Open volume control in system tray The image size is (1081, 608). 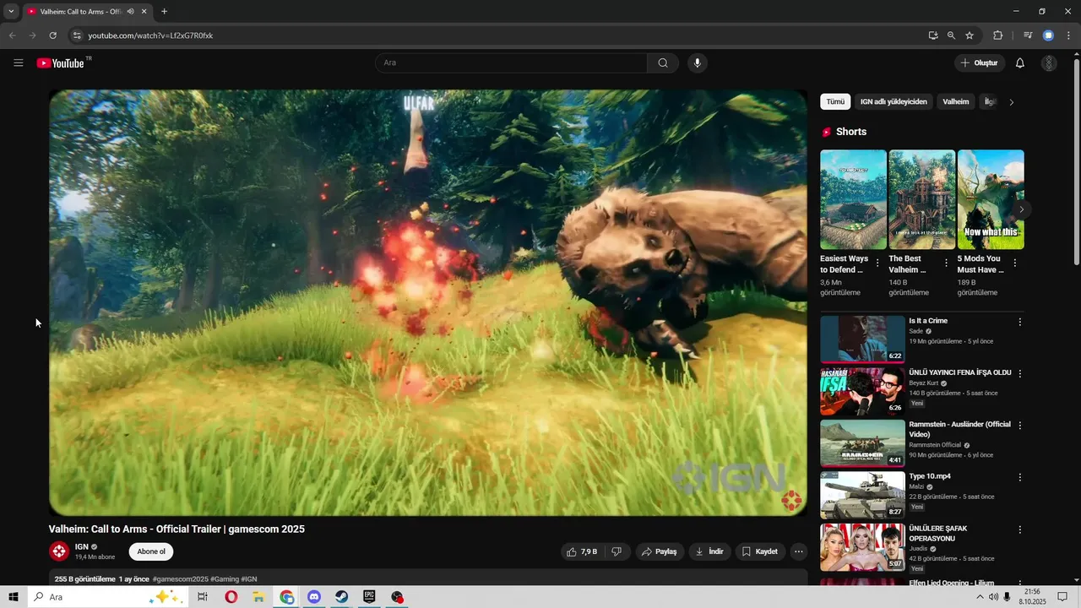click(993, 597)
